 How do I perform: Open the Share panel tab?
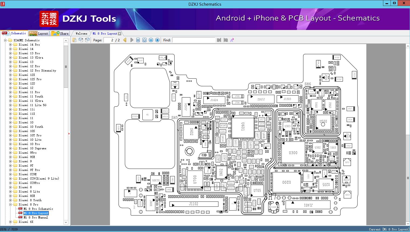click(60, 33)
